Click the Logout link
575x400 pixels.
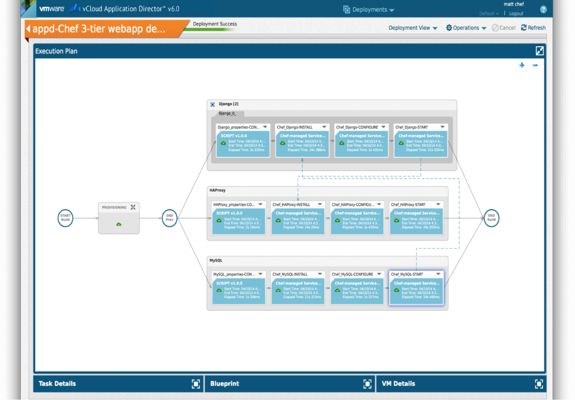pos(516,13)
